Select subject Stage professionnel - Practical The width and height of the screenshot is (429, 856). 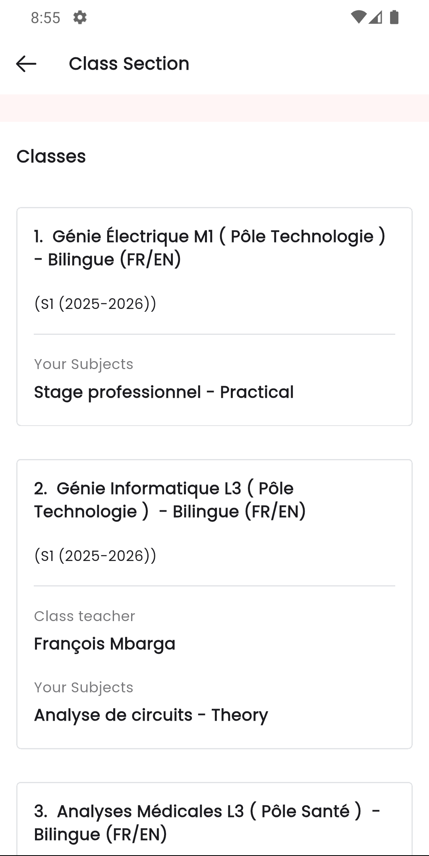pos(164,392)
